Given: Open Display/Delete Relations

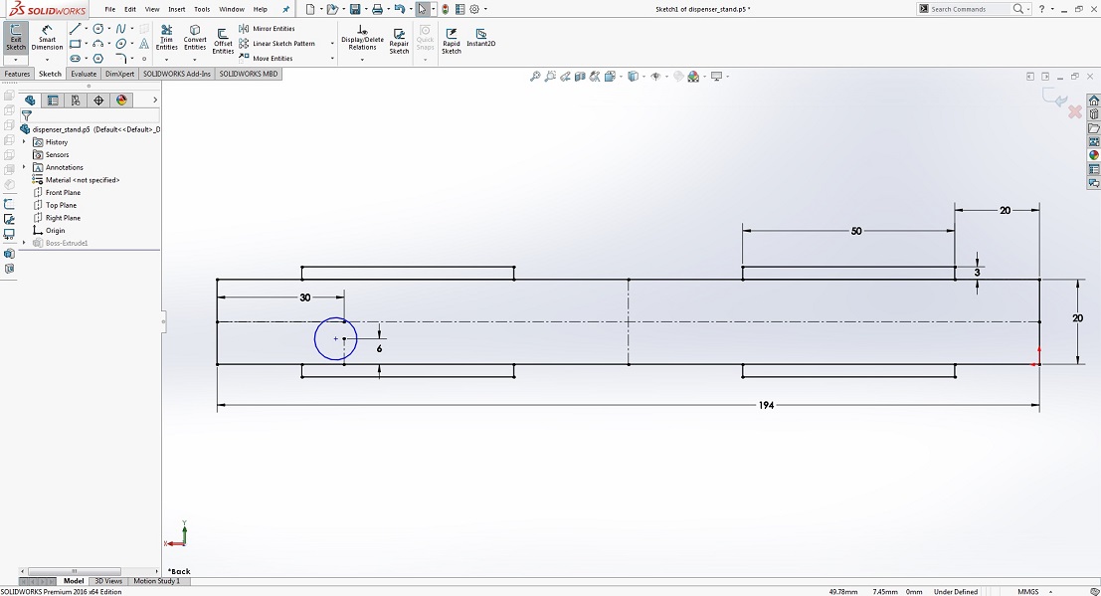Looking at the screenshot, I should (362, 37).
